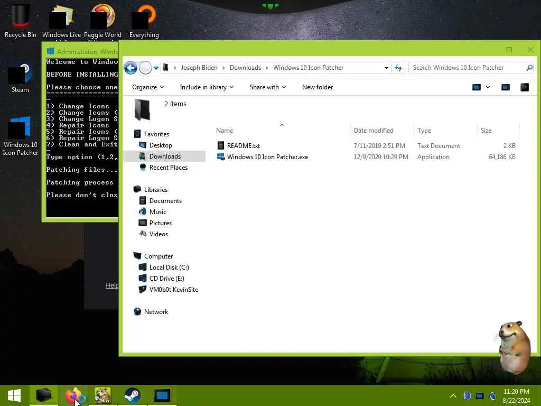This screenshot has width=541, height=406.
Task: Open the Documents library
Action: point(165,200)
